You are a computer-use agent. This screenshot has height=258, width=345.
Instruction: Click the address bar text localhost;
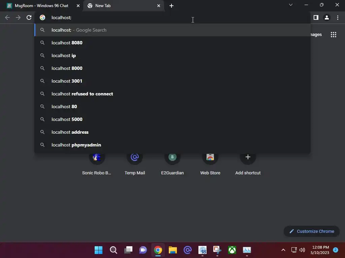(x=61, y=17)
